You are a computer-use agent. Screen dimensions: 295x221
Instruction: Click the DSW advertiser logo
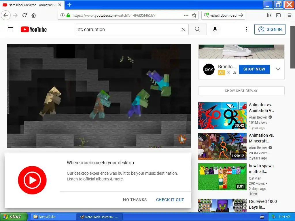pyautogui.click(x=209, y=69)
